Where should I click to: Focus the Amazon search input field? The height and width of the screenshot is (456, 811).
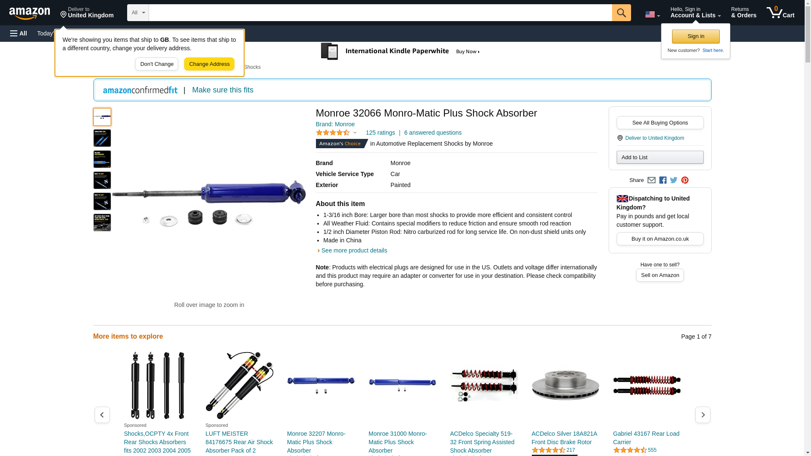380,13
